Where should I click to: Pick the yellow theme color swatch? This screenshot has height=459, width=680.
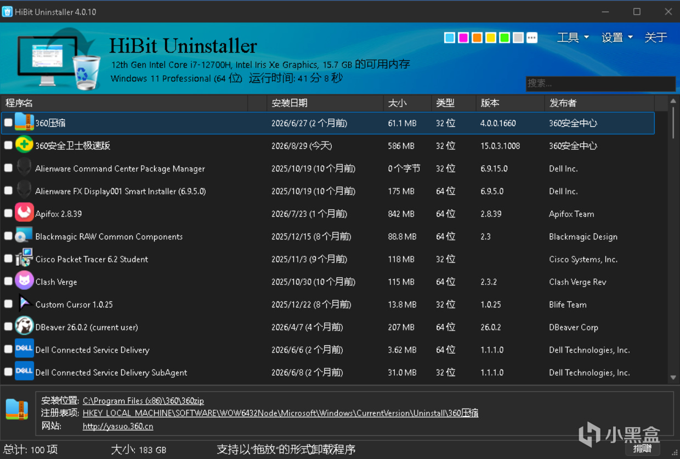pos(491,37)
